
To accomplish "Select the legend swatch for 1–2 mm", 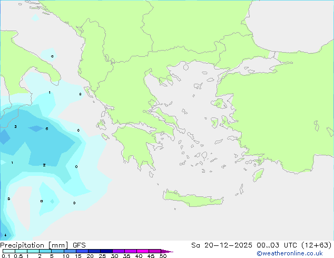I will (33, 251).
